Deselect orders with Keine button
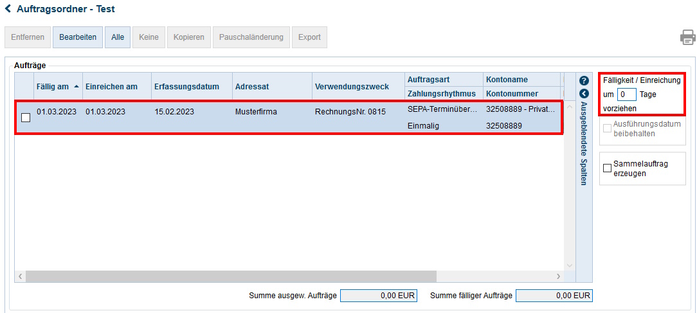This screenshot has width=697, height=313. coord(149,37)
